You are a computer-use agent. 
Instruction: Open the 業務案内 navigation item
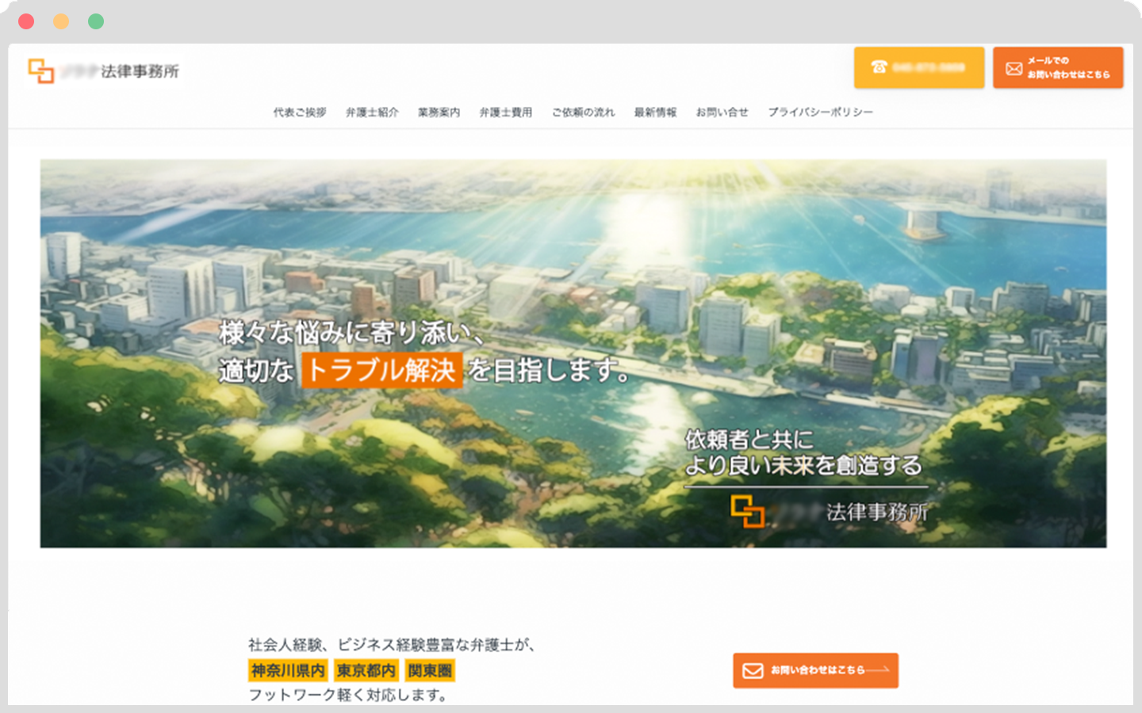coord(439,112)
